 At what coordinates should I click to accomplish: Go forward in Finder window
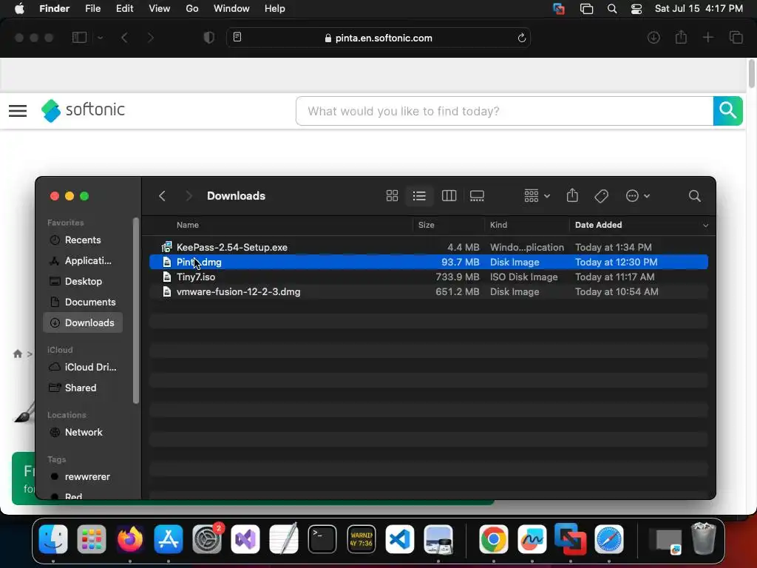point(189,195)
